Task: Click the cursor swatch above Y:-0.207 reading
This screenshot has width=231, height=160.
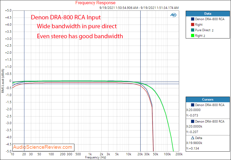Action: (x=192, y=122)
